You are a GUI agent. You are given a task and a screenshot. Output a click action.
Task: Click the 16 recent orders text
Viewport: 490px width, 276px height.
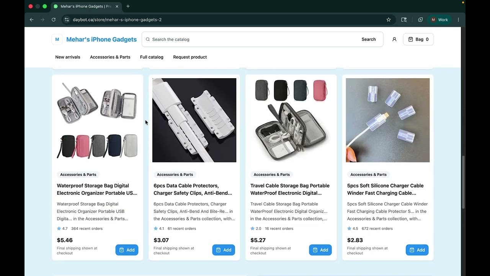click(279, 228)
